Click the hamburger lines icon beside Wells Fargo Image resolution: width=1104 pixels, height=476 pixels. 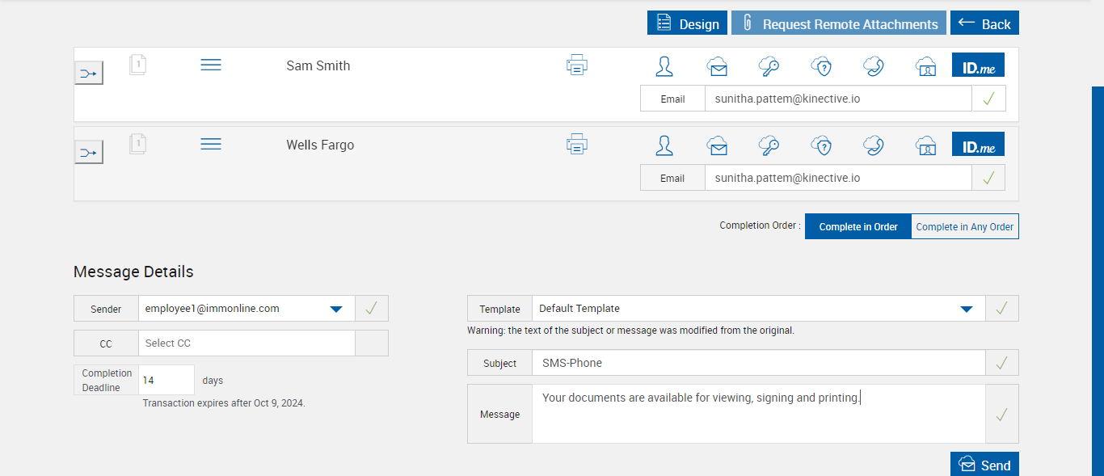click(211, 144)
